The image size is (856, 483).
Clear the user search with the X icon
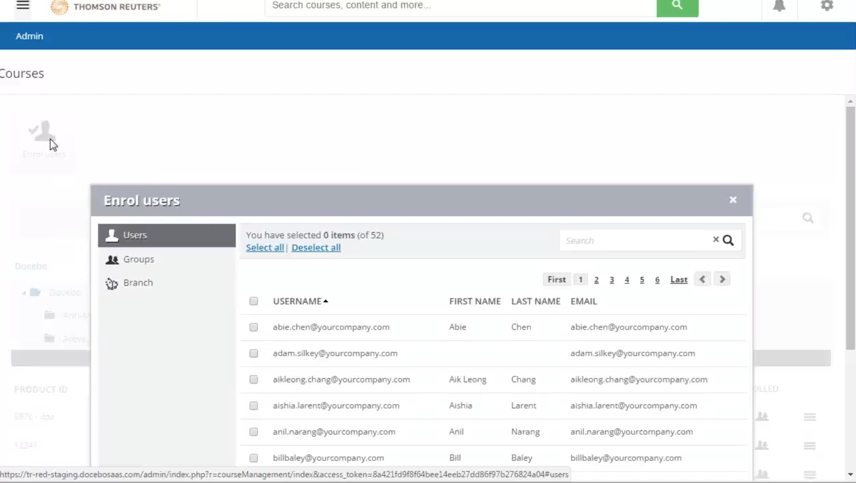715,240
